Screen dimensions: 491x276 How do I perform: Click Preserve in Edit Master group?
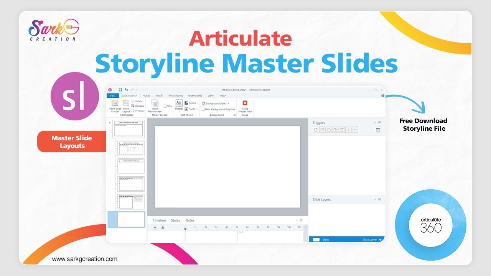138,111
